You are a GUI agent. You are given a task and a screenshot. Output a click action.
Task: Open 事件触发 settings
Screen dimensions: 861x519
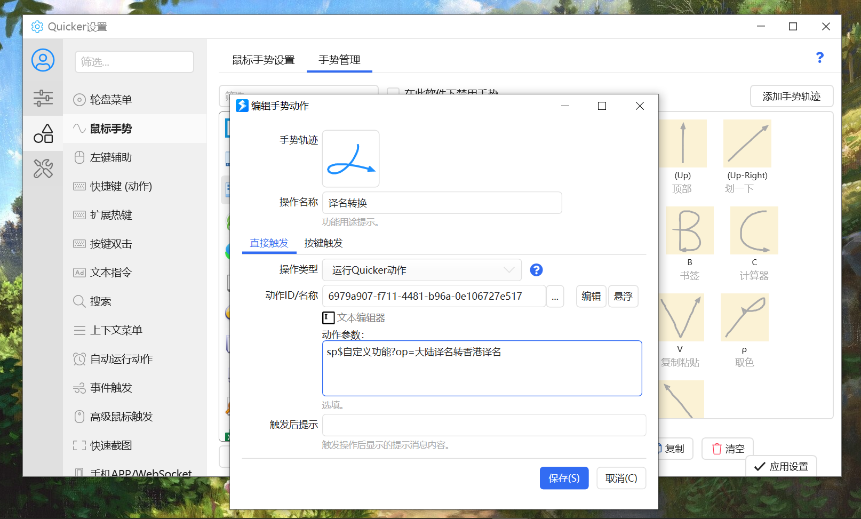[134, 388]
